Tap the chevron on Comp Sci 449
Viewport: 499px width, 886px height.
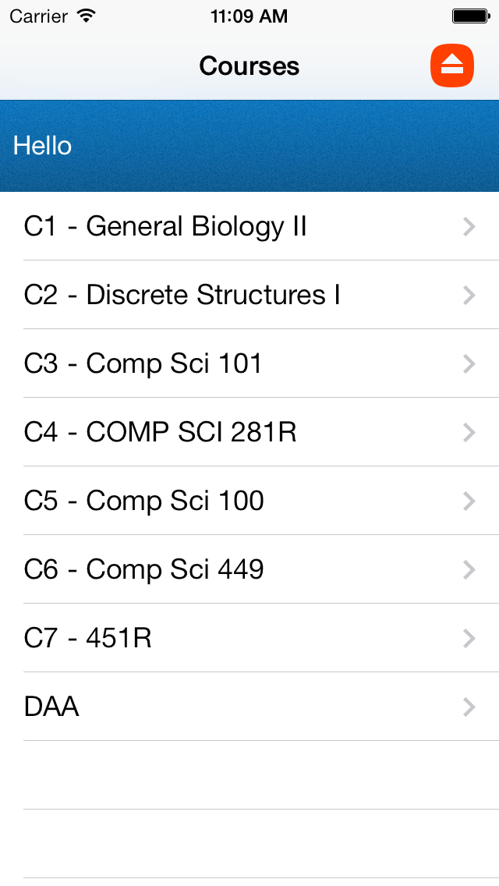coord(469,569)
